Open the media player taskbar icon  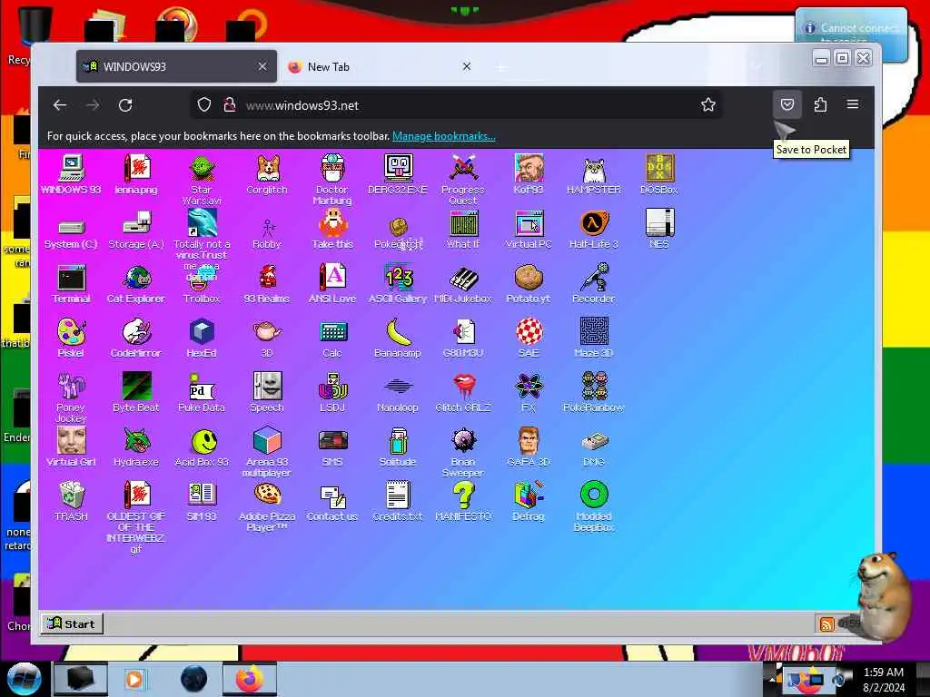[x=135, y=679]
